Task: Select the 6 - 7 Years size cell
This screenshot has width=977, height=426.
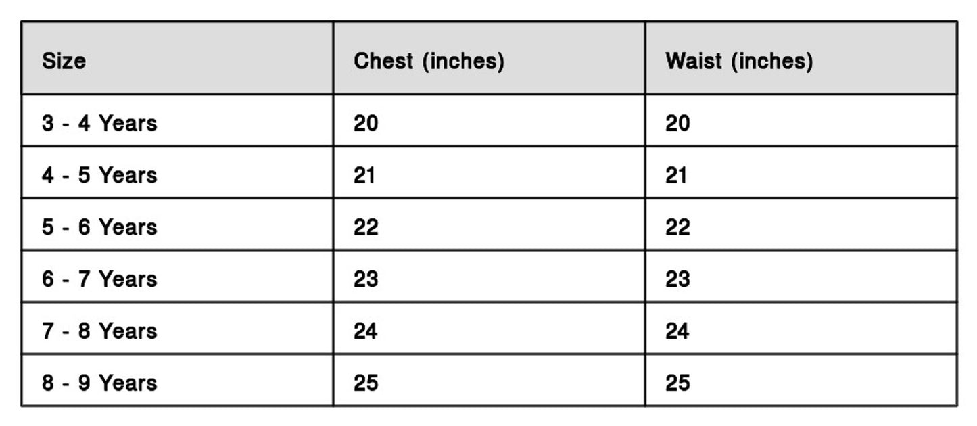Action: click(x=99, y=279)
